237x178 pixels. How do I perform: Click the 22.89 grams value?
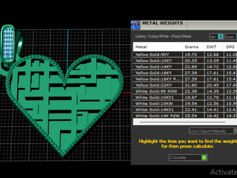tap(191, 67)
